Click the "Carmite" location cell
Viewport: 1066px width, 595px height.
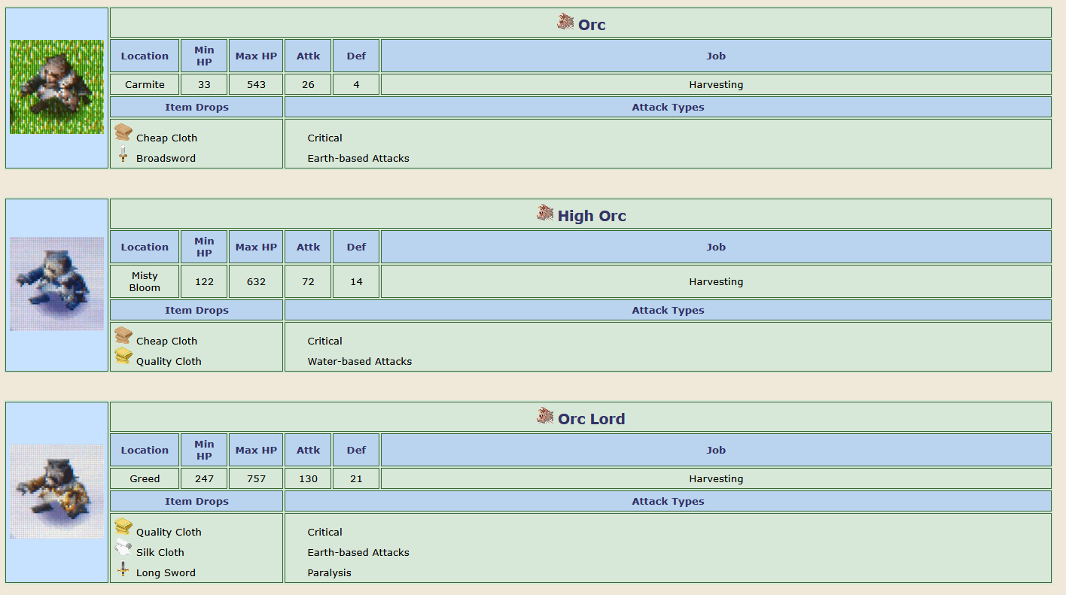point(145,84)
